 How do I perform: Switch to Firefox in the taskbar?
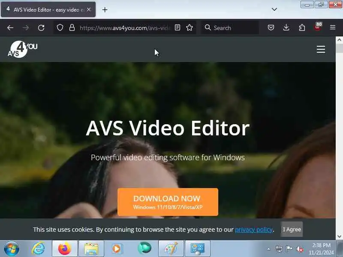[65, 249]
